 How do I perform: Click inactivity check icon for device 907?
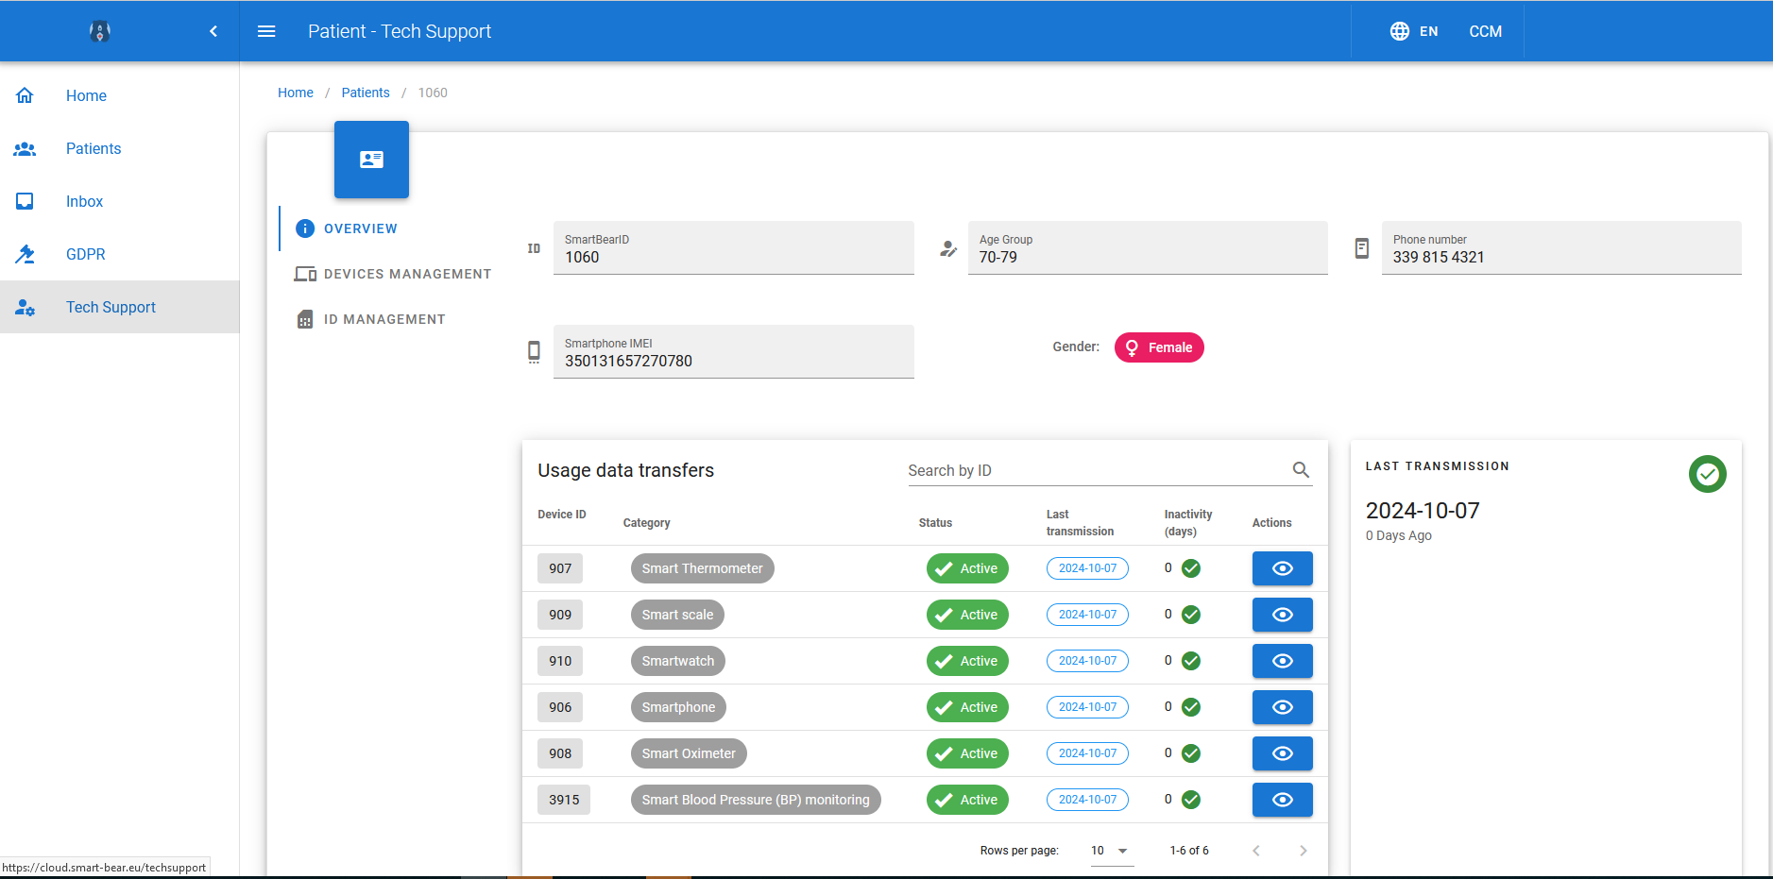click(x=1191, y=568)
